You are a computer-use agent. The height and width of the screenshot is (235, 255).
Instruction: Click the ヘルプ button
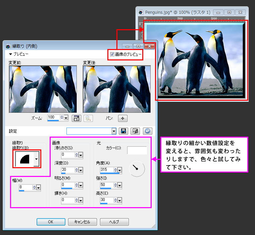[114, 222]
